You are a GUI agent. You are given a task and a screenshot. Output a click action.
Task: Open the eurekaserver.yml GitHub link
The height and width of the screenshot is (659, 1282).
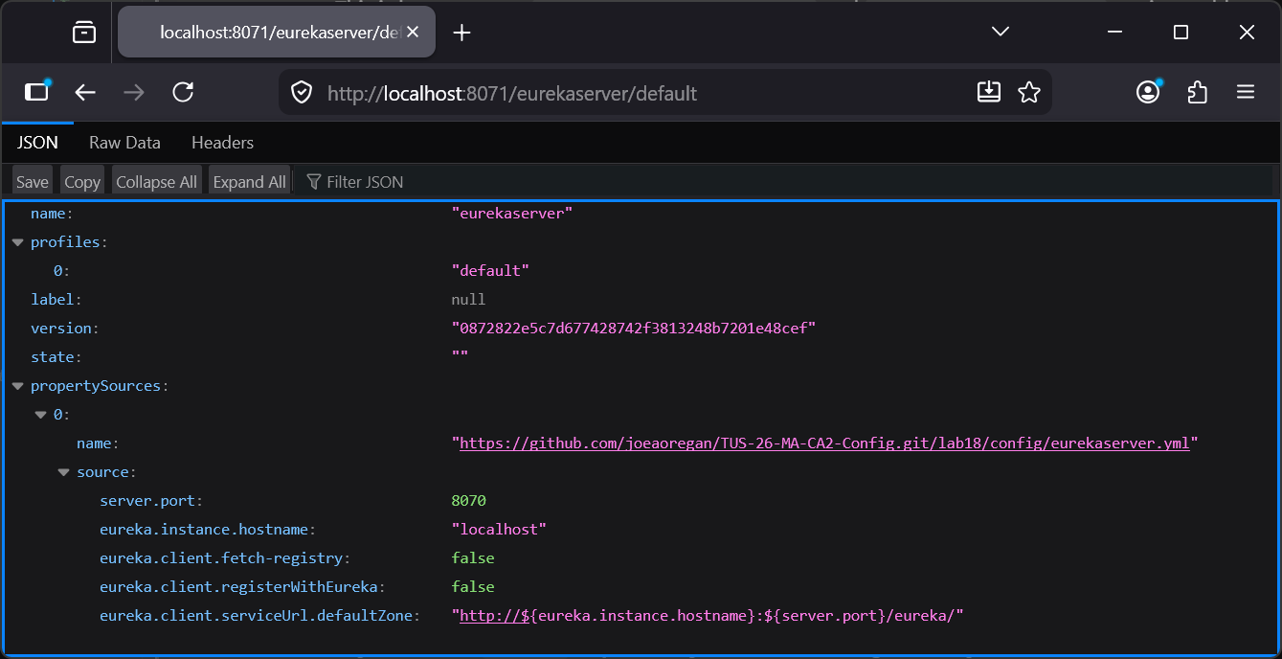click(x=824, y=443)
